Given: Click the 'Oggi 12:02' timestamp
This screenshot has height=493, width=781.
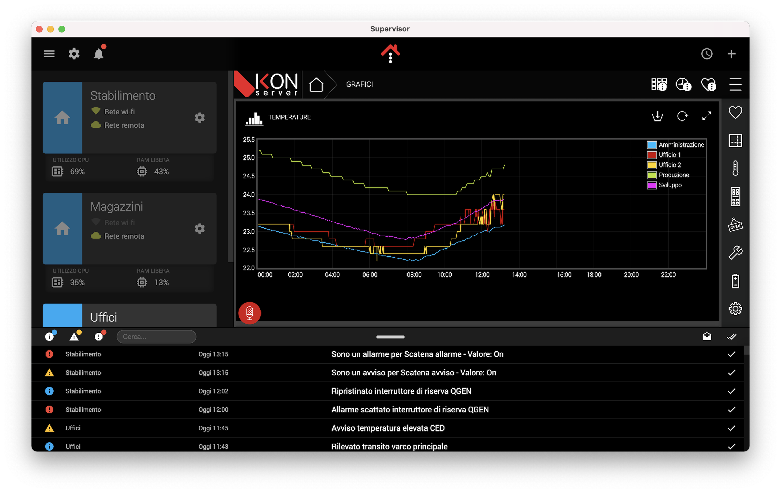Looking at the screenshot, I should pyautogui.click(x=213, y=391).
